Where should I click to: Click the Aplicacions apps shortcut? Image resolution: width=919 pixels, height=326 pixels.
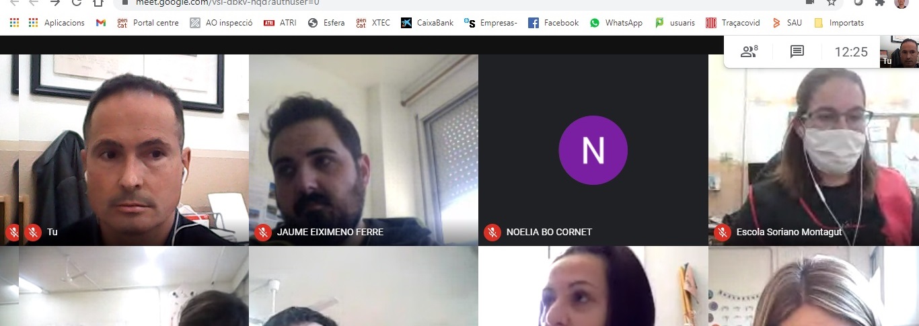coord(57,23)
